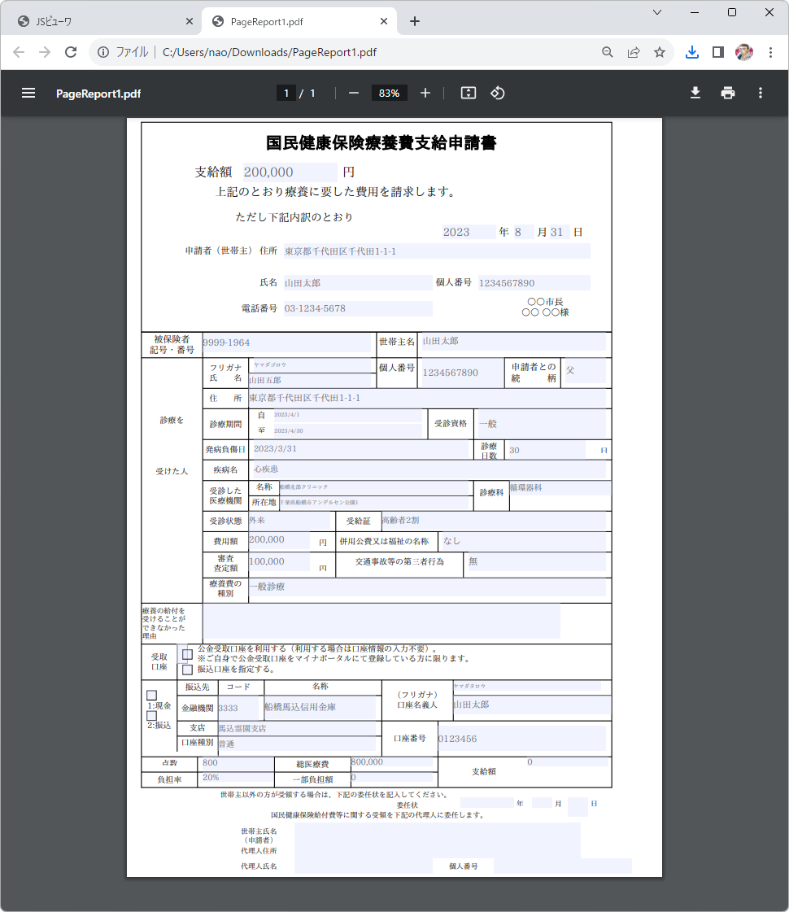This screenshot has width=789, height=912.
Task: Toggle the Chrome side panel icon
Action: pos(718,52)
